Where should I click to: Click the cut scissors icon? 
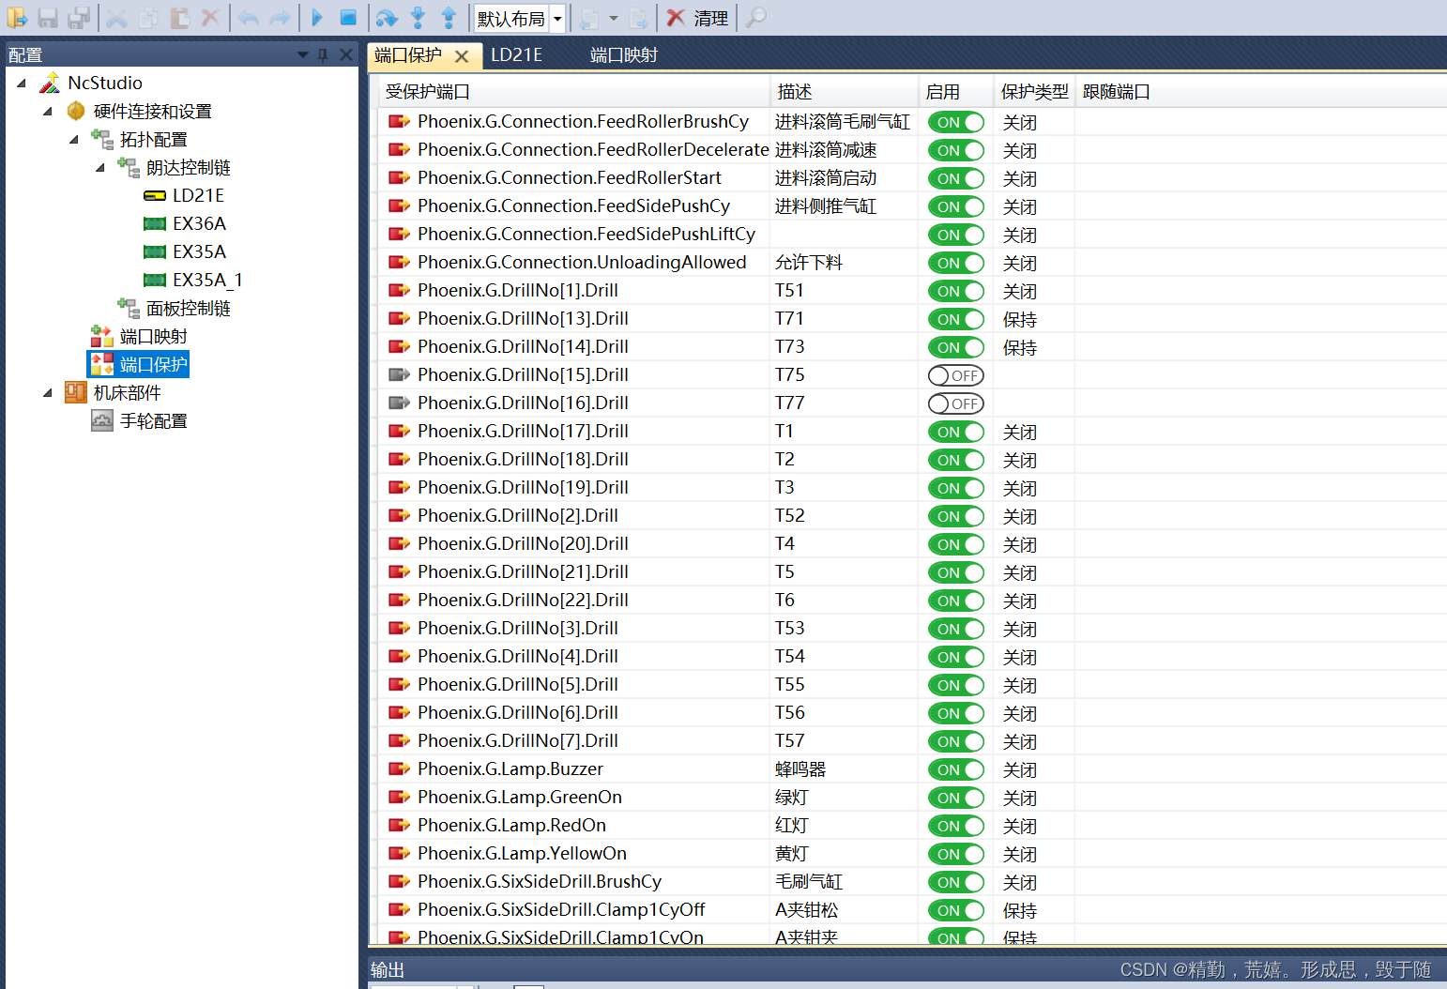point(116,17)
